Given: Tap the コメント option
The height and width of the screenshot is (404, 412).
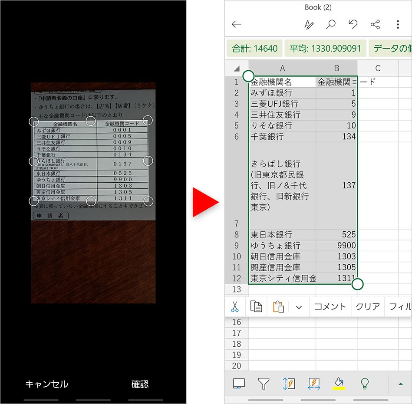Looking at the screenshot, I should (330, 306).
